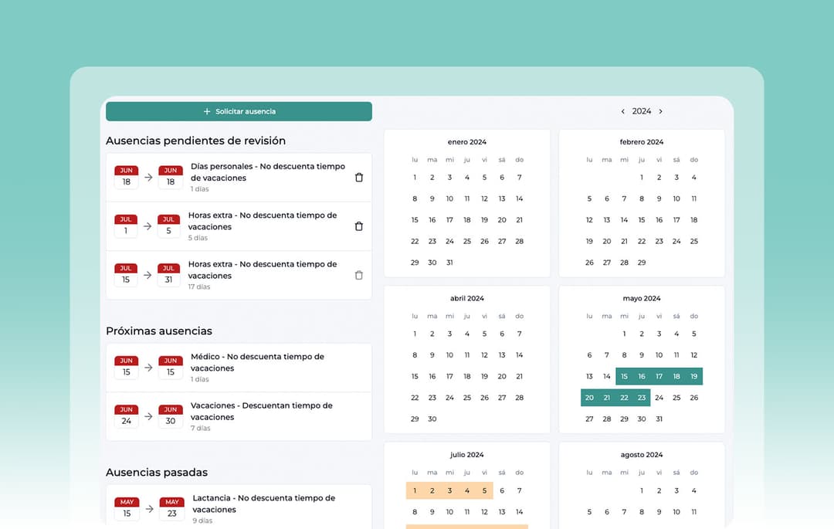This screenshot has height=529, width=834.
Task: Click the '5 días' duration label
Action: 198,238
